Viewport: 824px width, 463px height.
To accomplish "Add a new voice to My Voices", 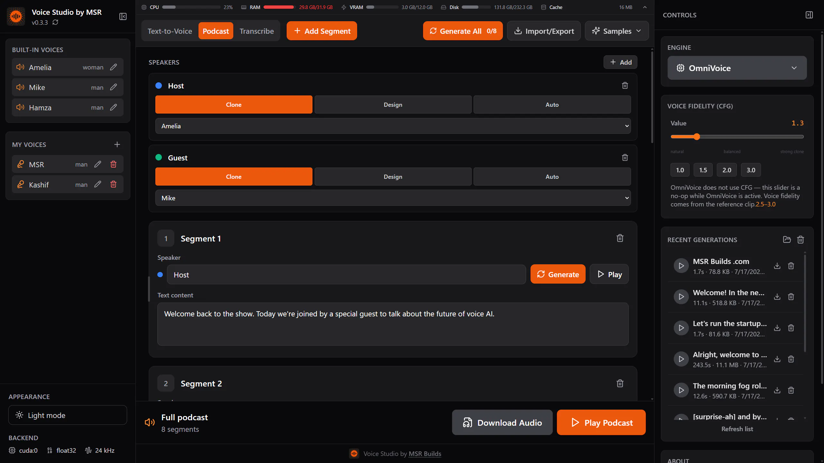I will 117,145.
